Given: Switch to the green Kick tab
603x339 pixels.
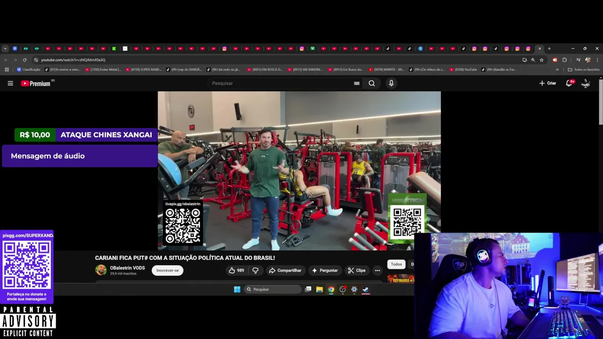Looking at the screenshot, I should point(114,48).
